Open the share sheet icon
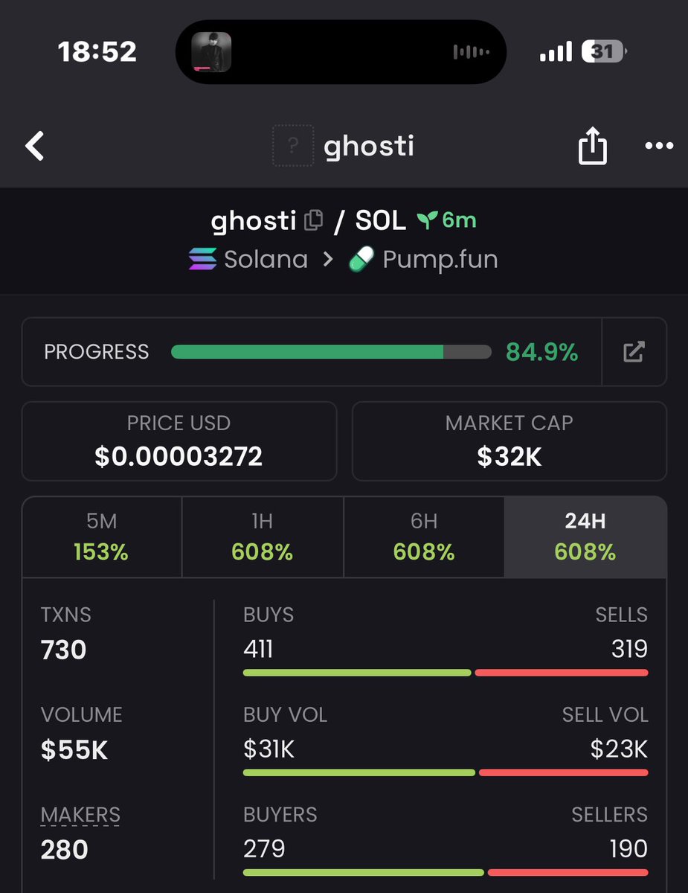 tap(592, 146)
